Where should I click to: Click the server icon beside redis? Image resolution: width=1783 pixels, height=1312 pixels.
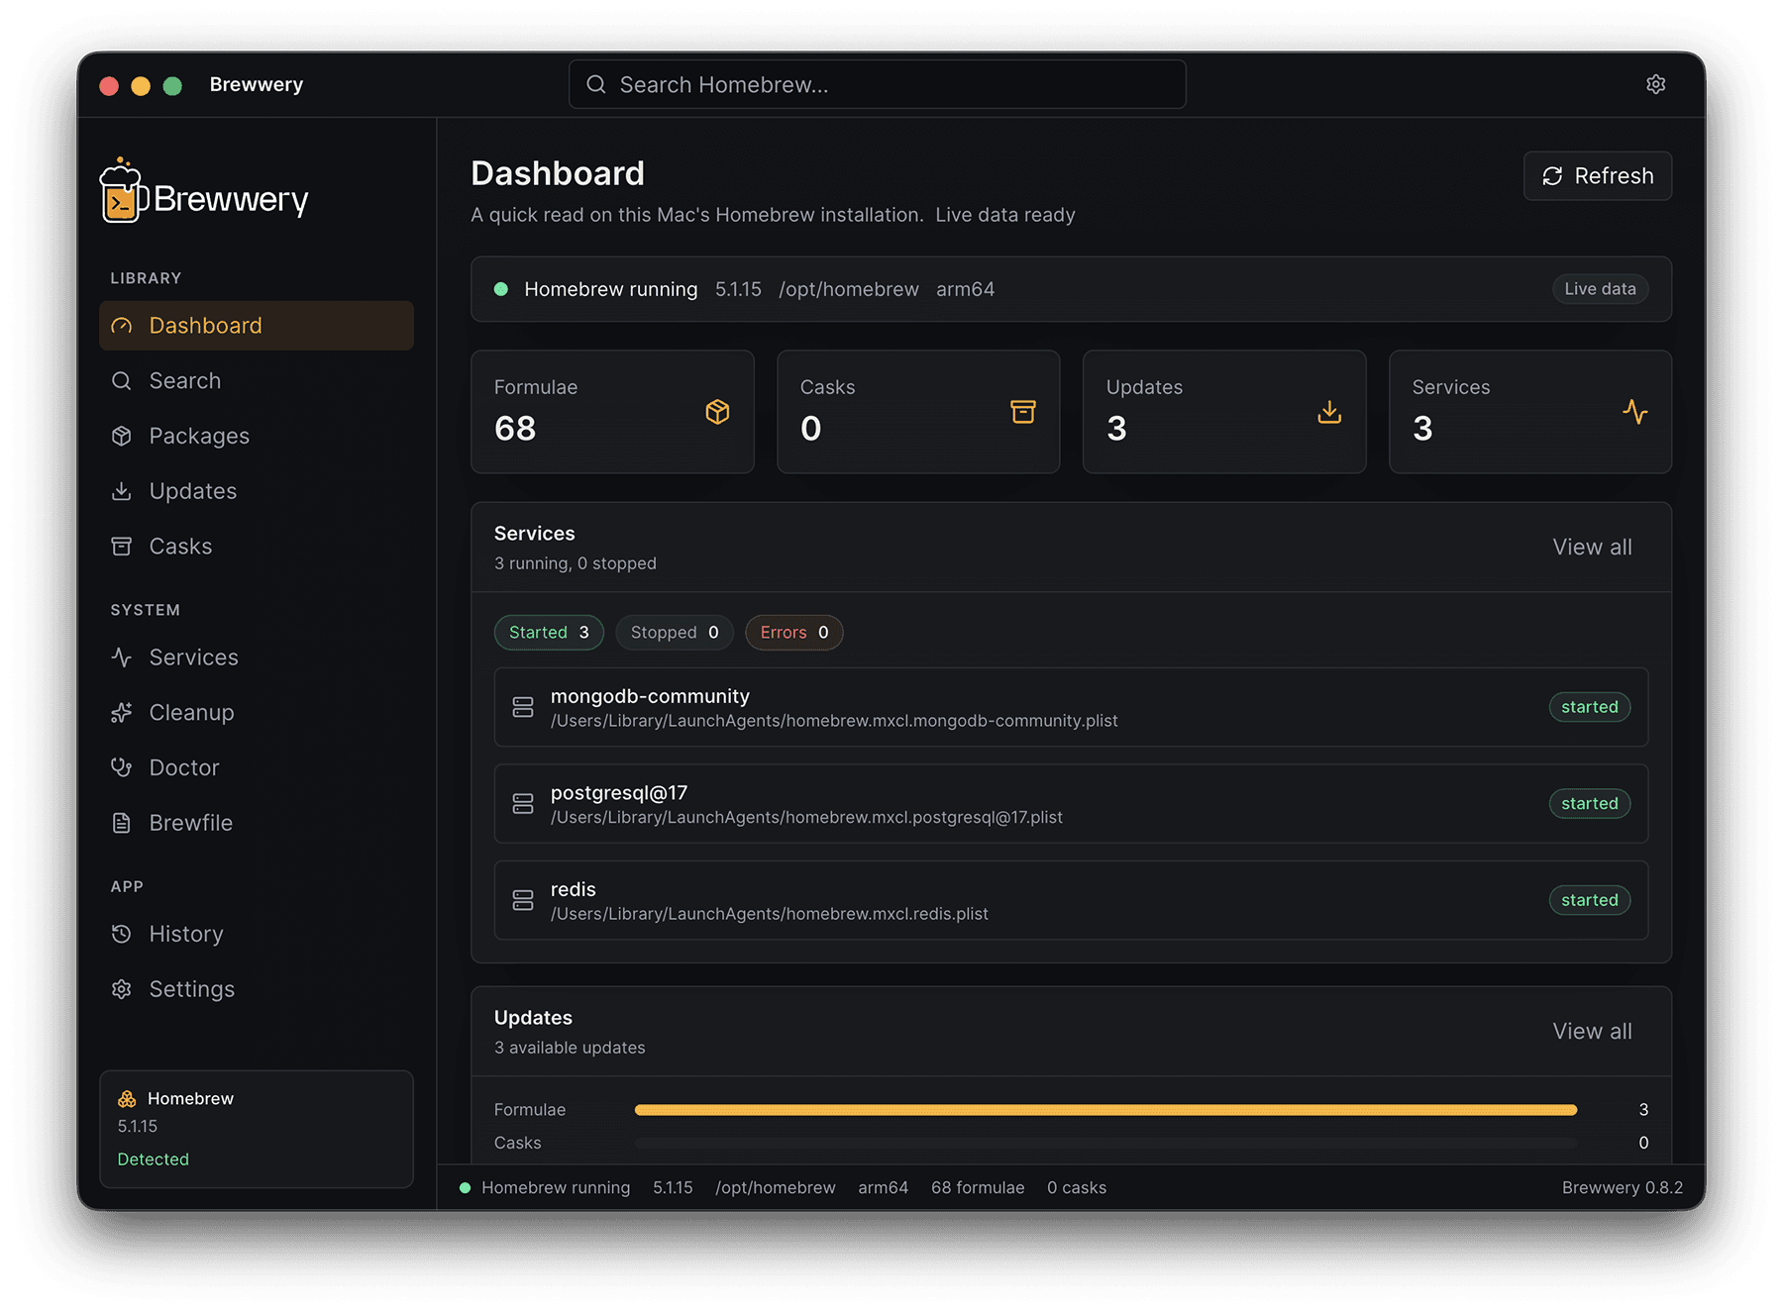click(x=523, y=900)
